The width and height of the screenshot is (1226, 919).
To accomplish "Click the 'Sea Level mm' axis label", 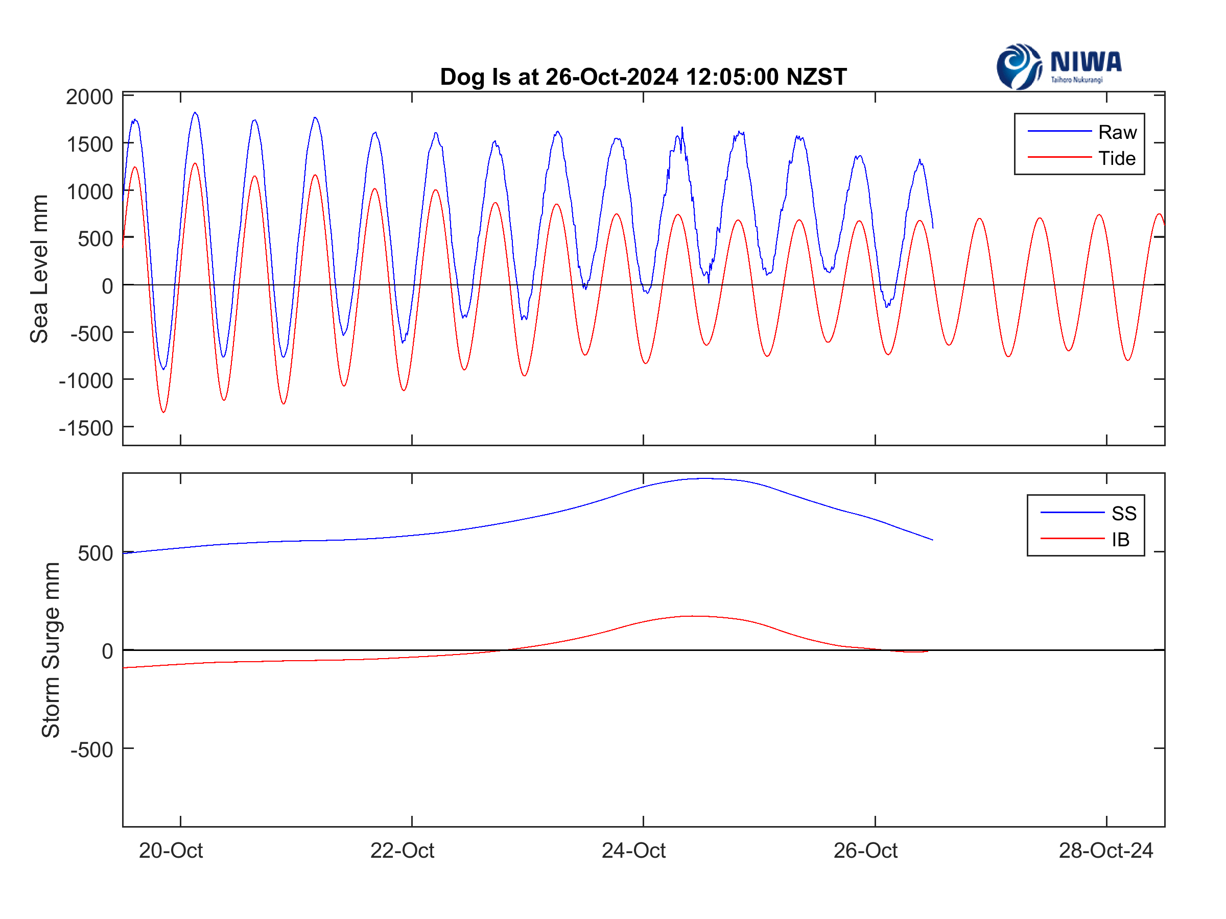I will click(39, 269).
